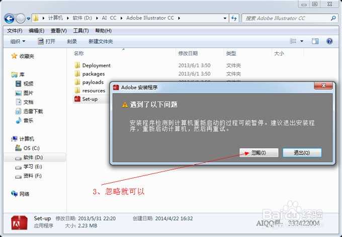
Task: Click 创建日期 2014/4/22 16:32 in details pane
Action: point(163,218)
